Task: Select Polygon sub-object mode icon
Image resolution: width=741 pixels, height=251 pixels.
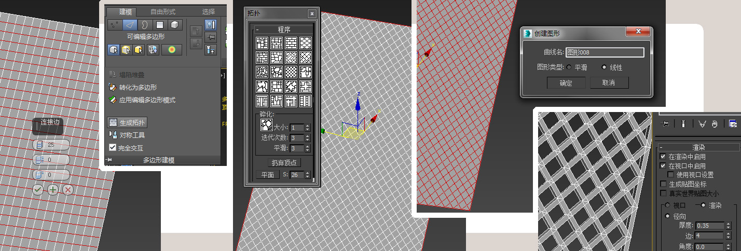Action: tap(160, 24)
